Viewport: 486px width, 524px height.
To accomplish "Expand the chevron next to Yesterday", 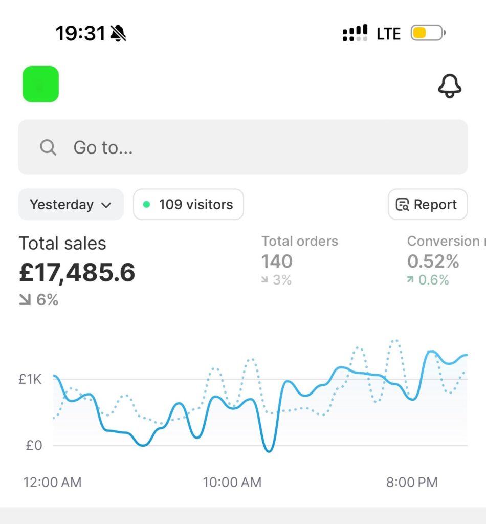I will (x=106, y=205).
